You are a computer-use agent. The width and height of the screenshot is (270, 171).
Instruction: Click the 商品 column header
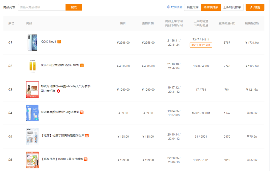click(x=29, y=23)
